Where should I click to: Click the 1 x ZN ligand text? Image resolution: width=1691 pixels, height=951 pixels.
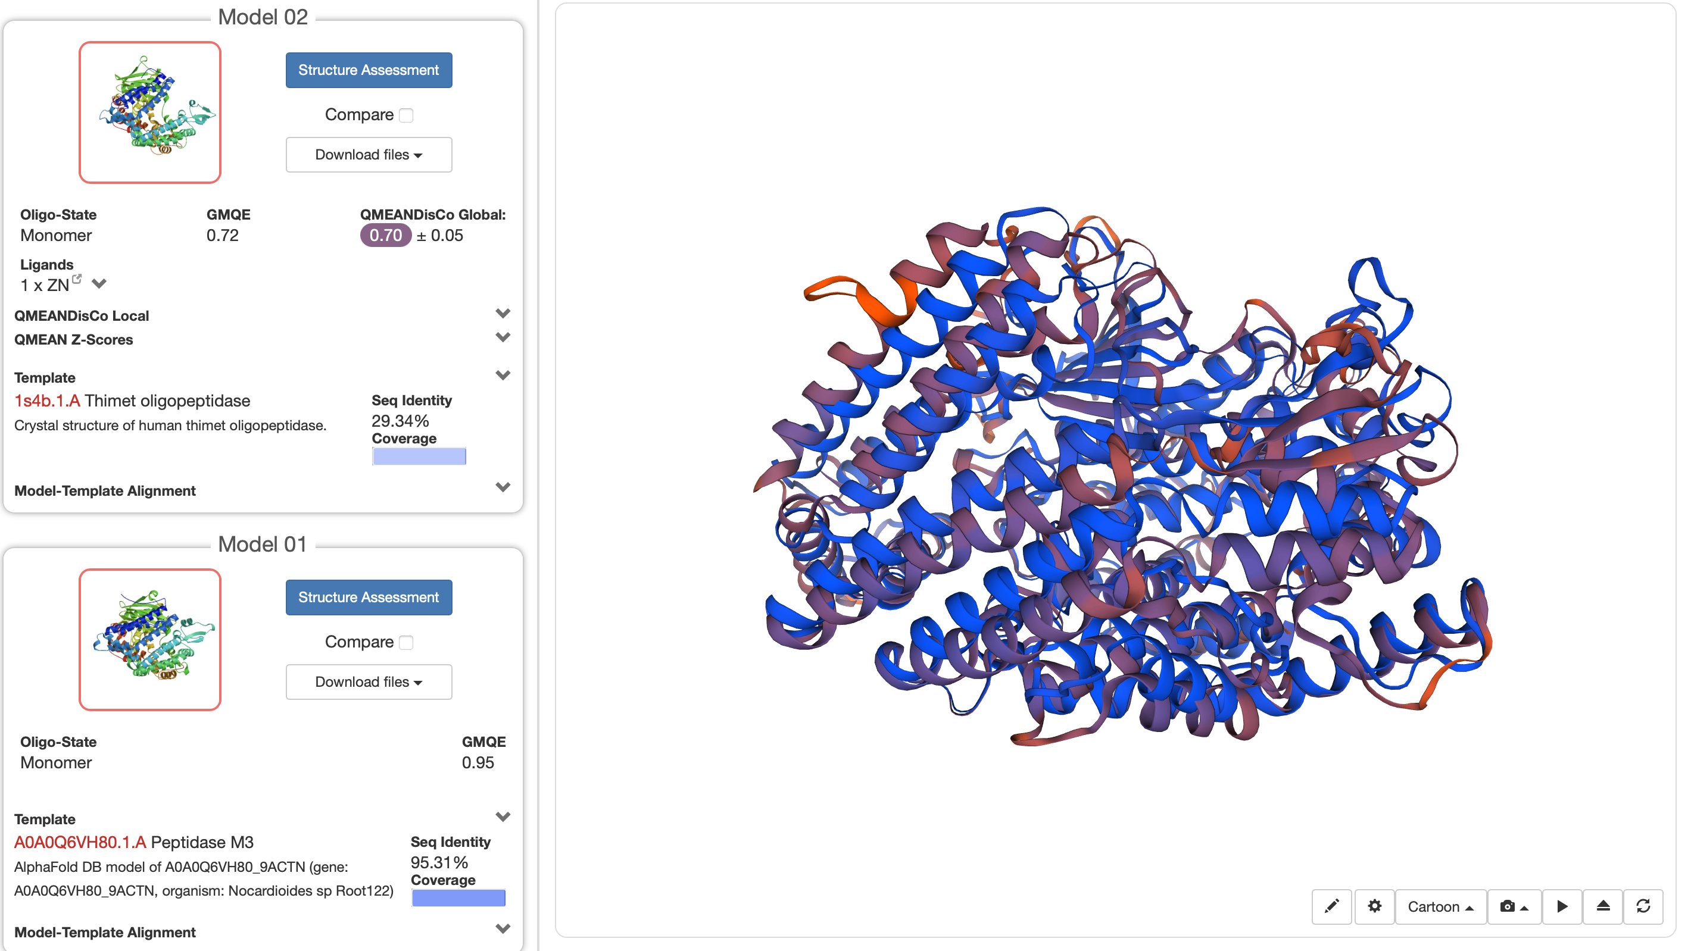45,286
